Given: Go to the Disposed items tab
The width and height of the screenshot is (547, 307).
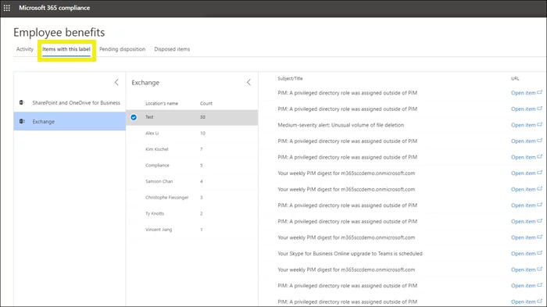Looking at the screenshot, I should coord(172,49).
